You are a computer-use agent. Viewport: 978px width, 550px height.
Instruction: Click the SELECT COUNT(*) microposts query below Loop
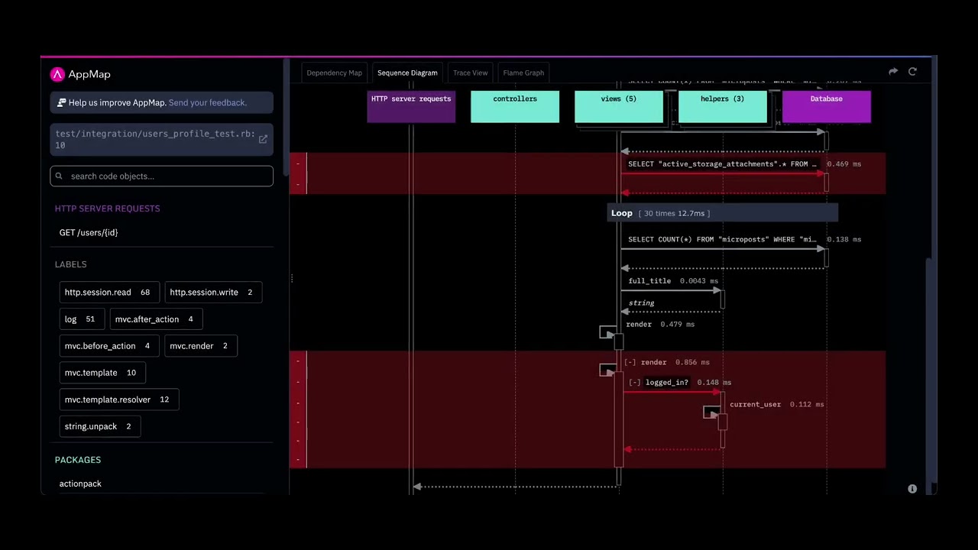(722, 240)
